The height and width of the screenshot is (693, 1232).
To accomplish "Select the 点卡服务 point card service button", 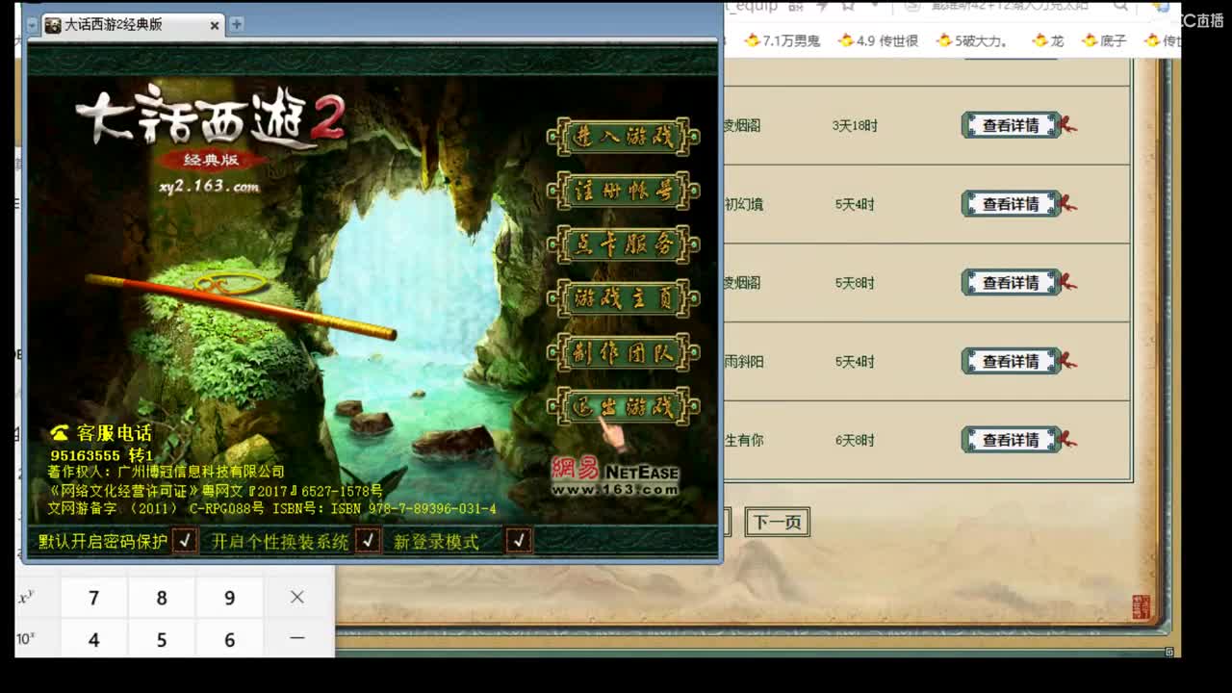I will (x=623, y=244).
